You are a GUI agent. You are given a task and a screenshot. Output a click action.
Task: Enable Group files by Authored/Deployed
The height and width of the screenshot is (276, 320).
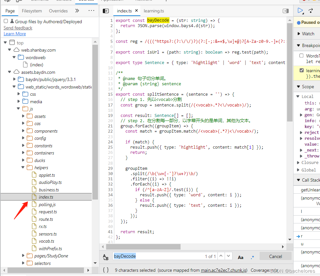[6, 21]
